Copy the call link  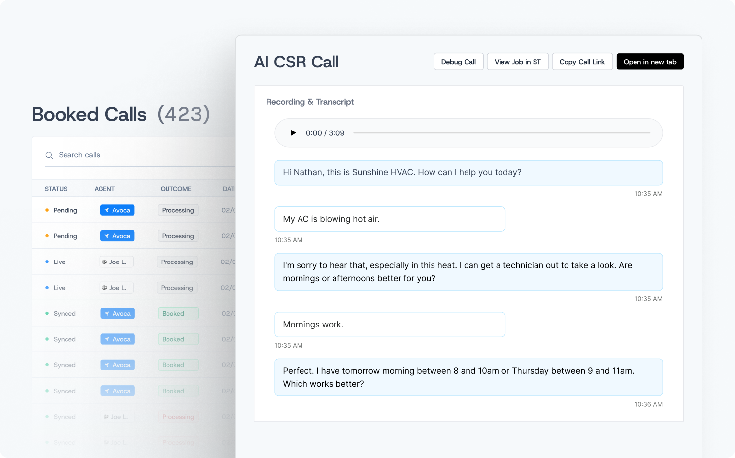582,62
